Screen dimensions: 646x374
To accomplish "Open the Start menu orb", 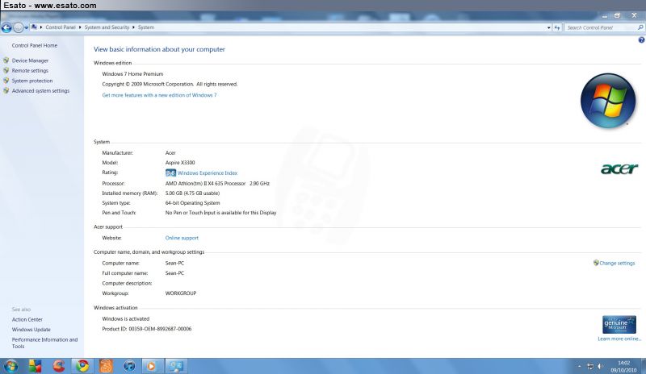I will (10, 366).
